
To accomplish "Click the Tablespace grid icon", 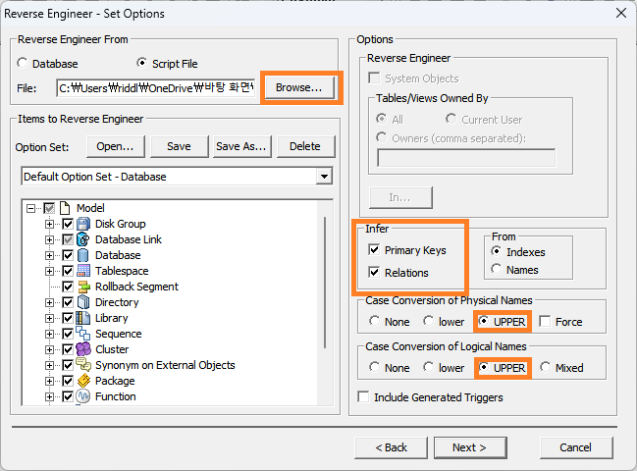I will 83,271.
